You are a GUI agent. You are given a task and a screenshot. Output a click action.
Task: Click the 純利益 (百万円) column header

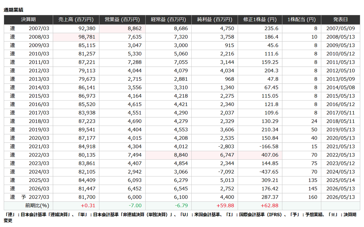coord(214,20)
